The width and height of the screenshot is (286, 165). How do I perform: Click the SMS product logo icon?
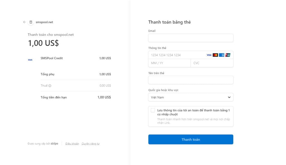click(x=30, y=60)
